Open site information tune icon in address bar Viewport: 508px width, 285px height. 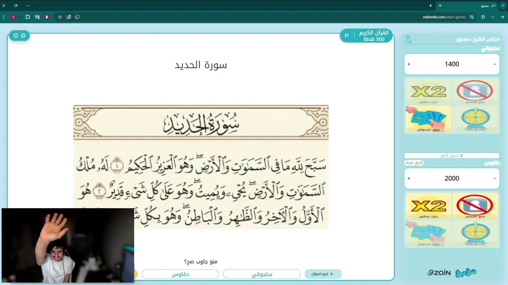[x=472, y=17]
